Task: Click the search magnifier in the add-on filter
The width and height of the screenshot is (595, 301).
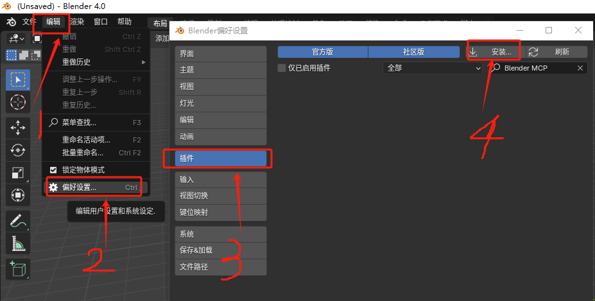Action: 496,68
